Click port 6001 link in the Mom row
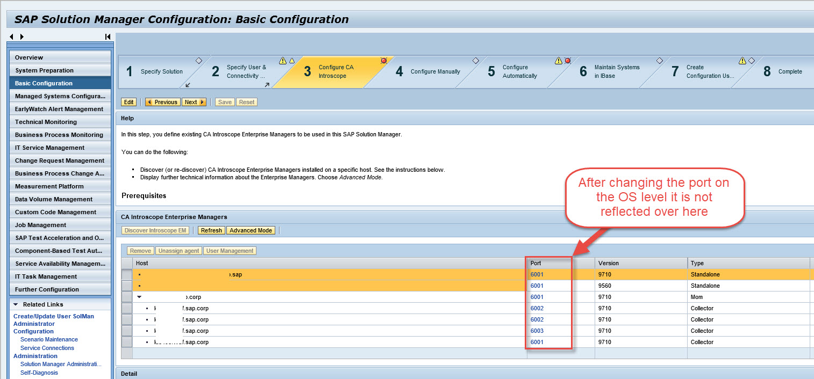Screen dimensions: 814x379 537,297
